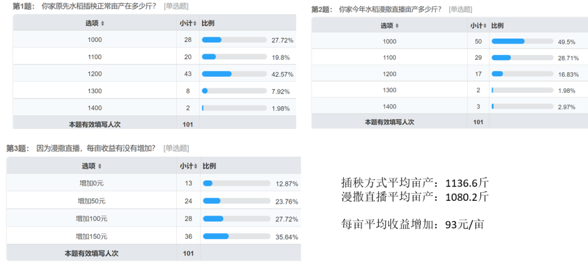The width and height of the screenshot is (588, 265).
Task: Sort question 2 by 小计 sort arrow
Action: coord(486,26)
